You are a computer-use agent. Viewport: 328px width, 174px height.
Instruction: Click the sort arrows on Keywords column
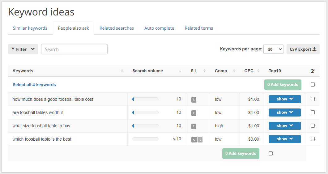click(122, 71)
